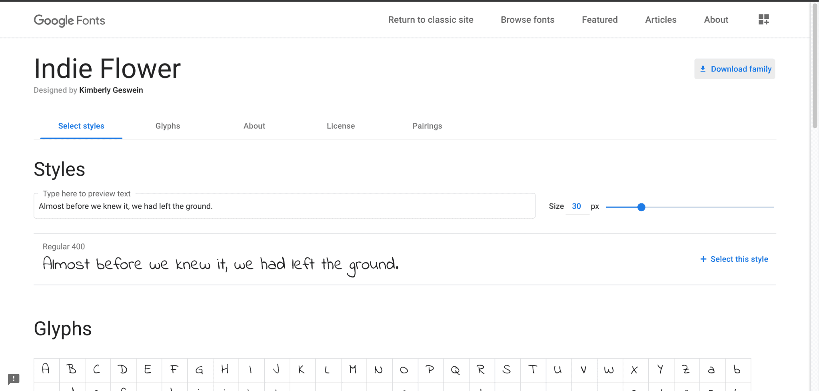819x391 pixels.
Task: Open the Google apps grid icon
Action: pyautogui.click(x=763, y=19)
